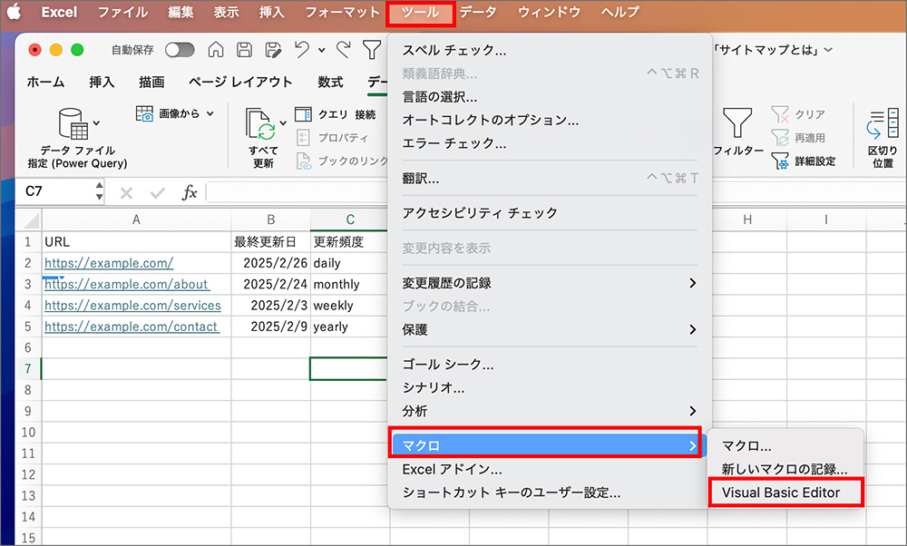Click the formula bar cancel X icon
Viewport: 907px width, 546px height.
point(126,192)
